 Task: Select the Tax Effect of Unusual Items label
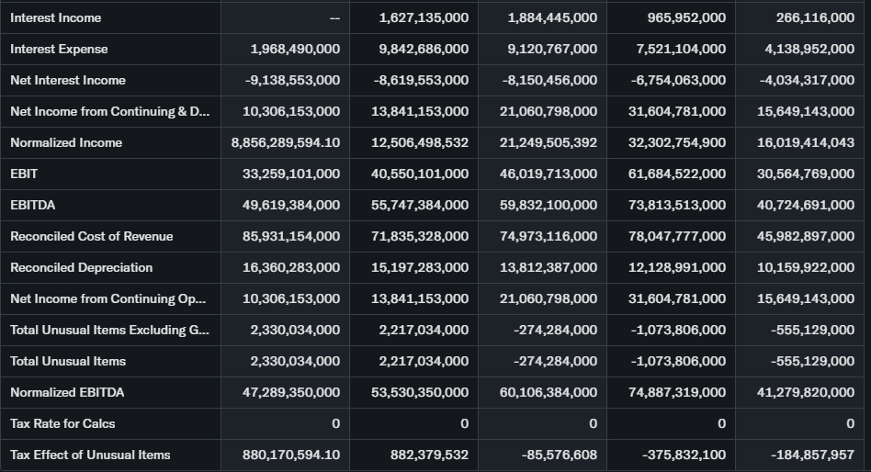tap(90, 455)
